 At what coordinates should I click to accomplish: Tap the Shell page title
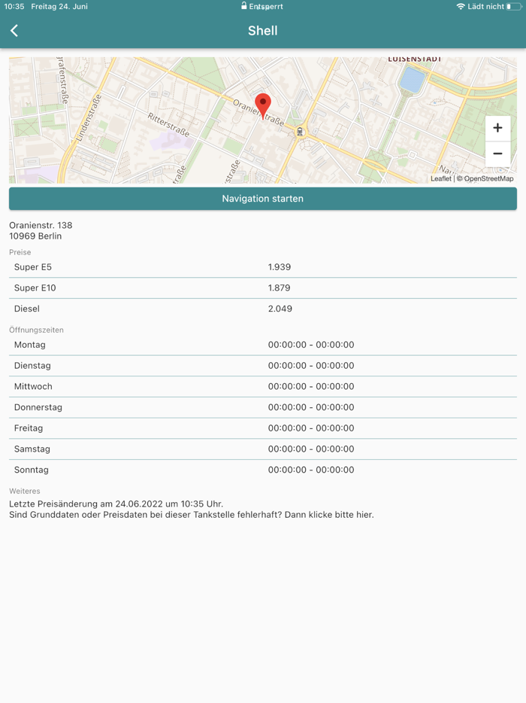263,31
